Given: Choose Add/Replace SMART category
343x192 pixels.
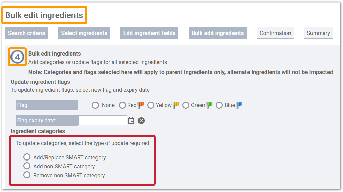Looking at the screenshot, I should click(x=27, y=157).
